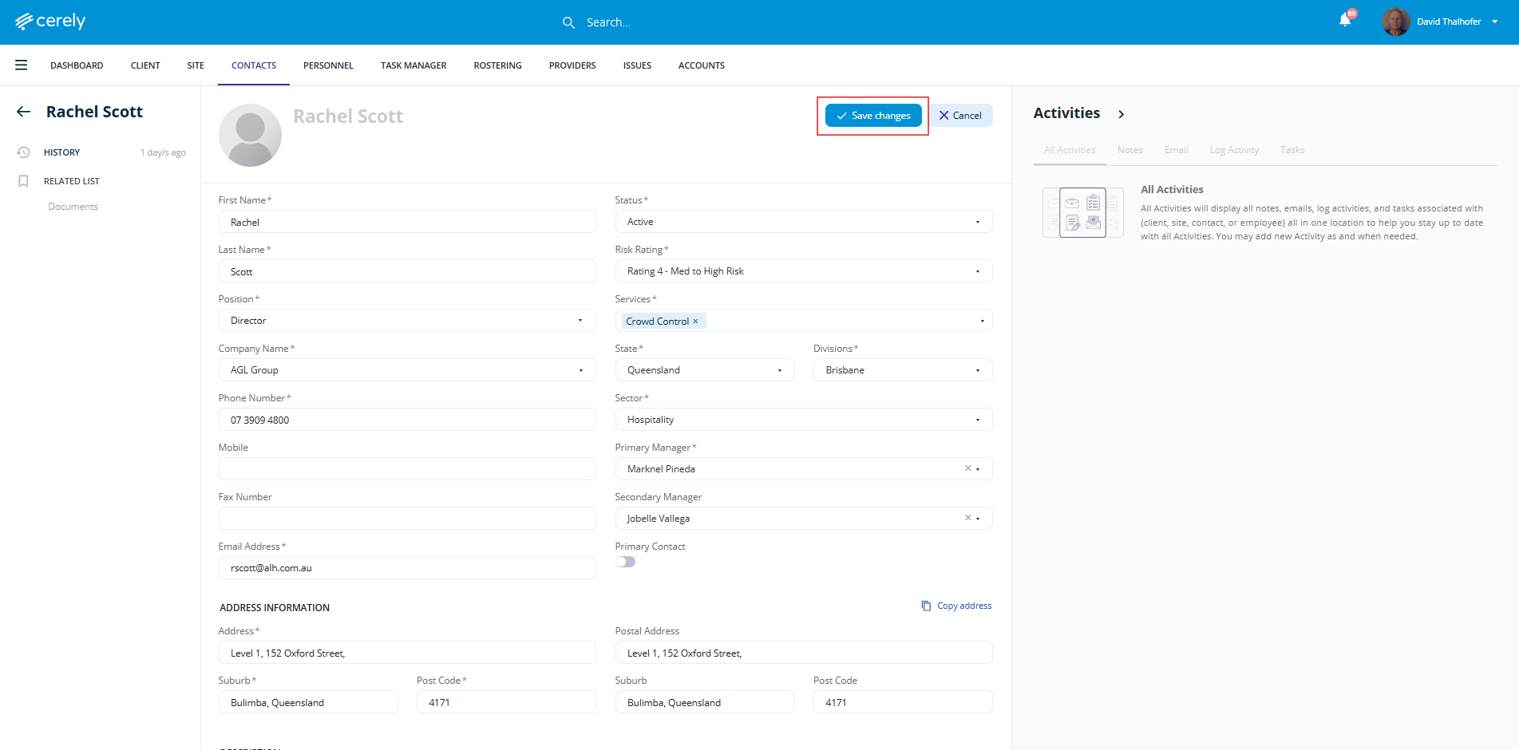
Task: Click the History clock icon
Action: tap(24, 152)
